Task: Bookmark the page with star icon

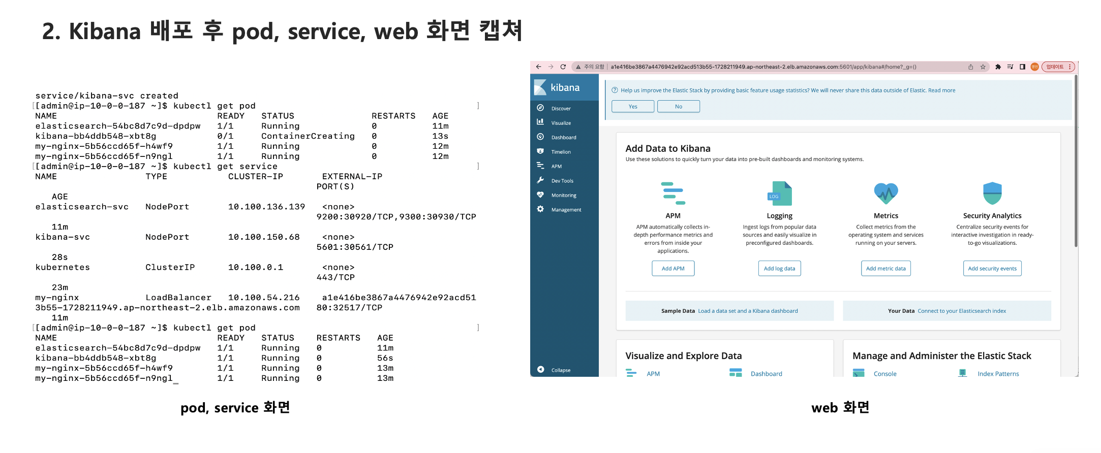Action: coord(983,67)
